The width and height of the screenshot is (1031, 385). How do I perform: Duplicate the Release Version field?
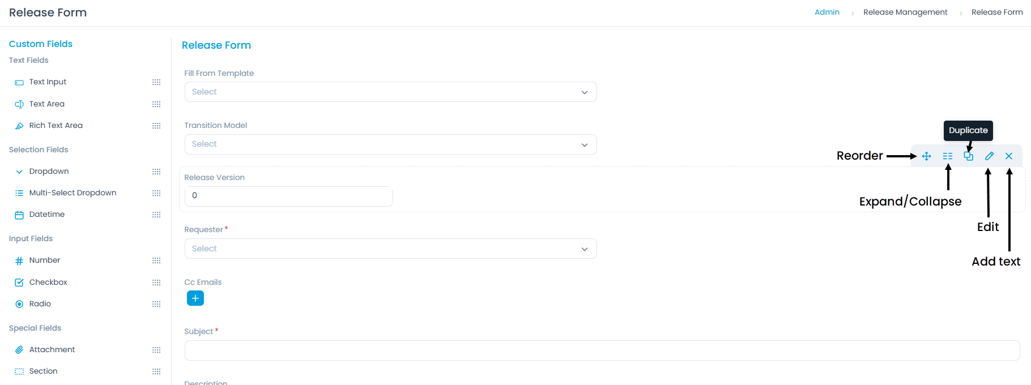click(969, 156)
